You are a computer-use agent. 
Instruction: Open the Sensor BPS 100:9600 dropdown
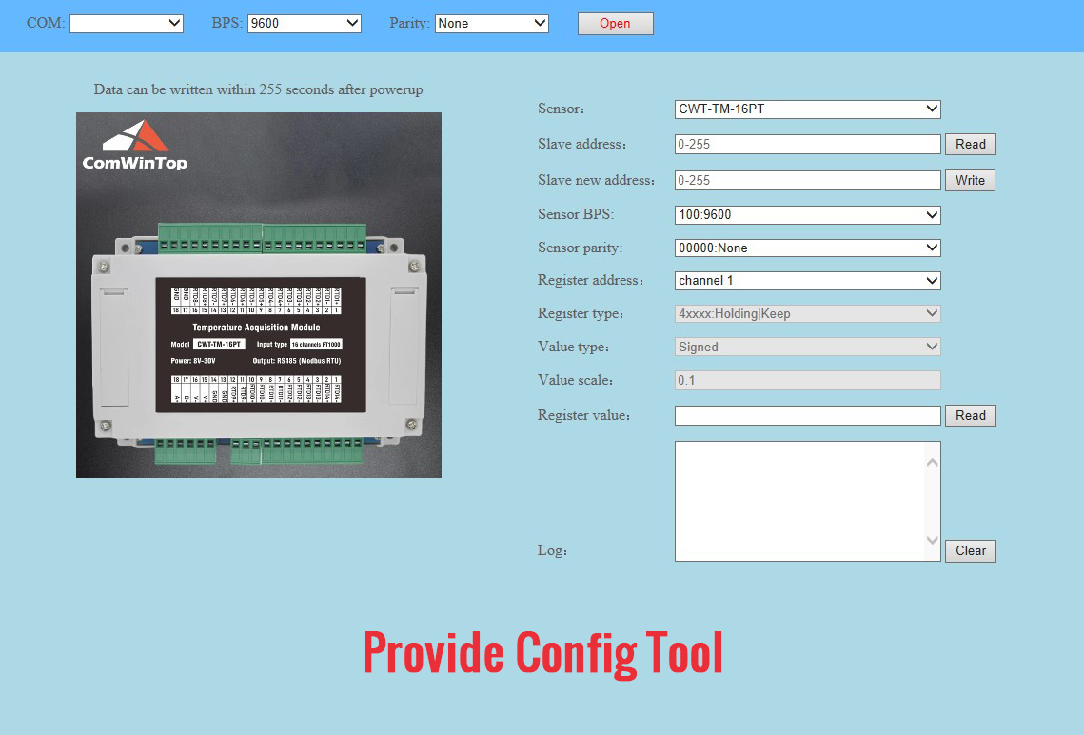(x=807, y=215)
